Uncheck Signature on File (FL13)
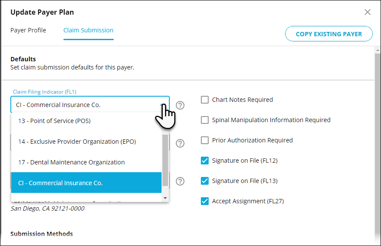 click(x=205, y=181)
